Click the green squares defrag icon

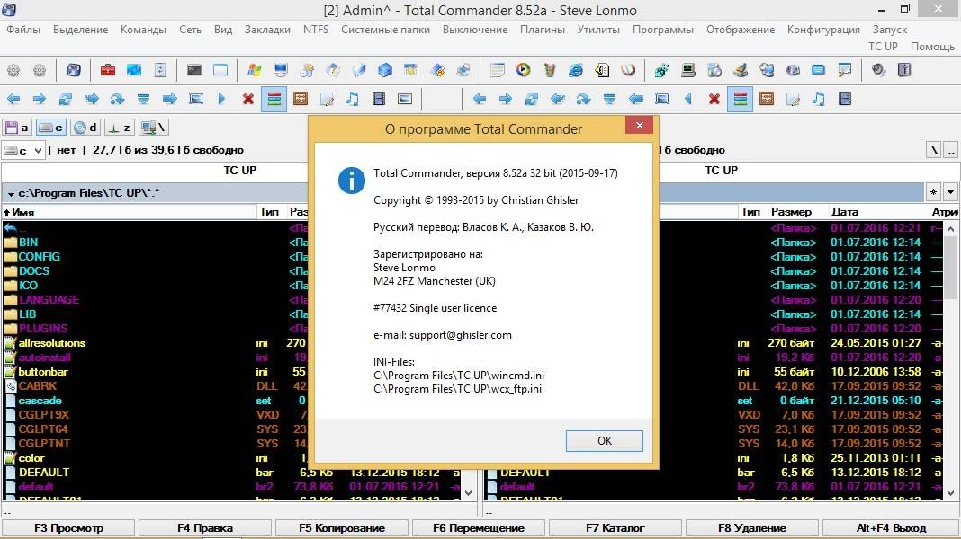pos(662,70)
